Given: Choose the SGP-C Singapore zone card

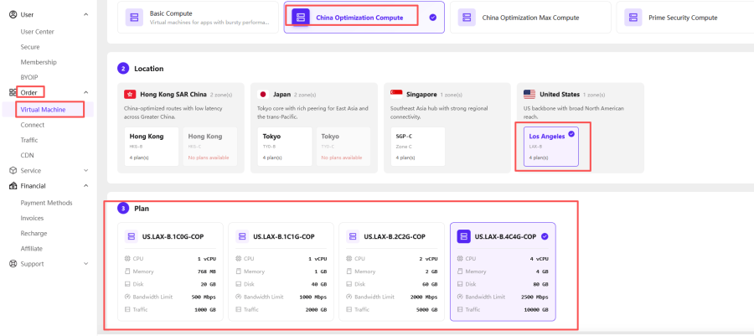Looking at the screenshot, I should [x=418, y=147].
